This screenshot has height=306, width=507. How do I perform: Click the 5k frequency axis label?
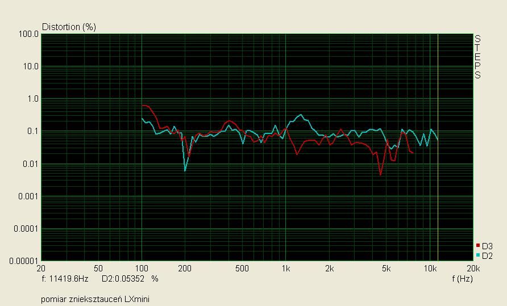click(387, 269)
